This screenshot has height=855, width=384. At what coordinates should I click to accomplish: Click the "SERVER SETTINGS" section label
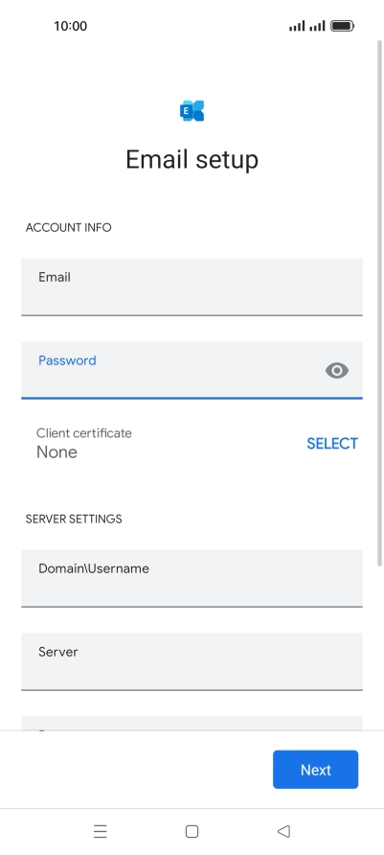pos(74,519)
